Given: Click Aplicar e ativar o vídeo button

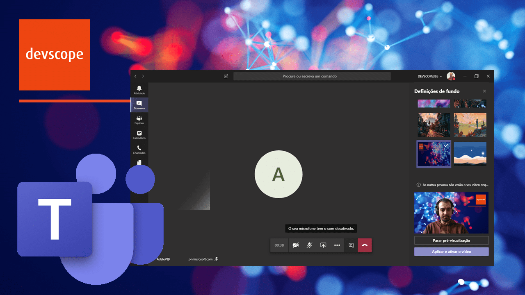Looking at the screenshot, I should click(451, 252).
